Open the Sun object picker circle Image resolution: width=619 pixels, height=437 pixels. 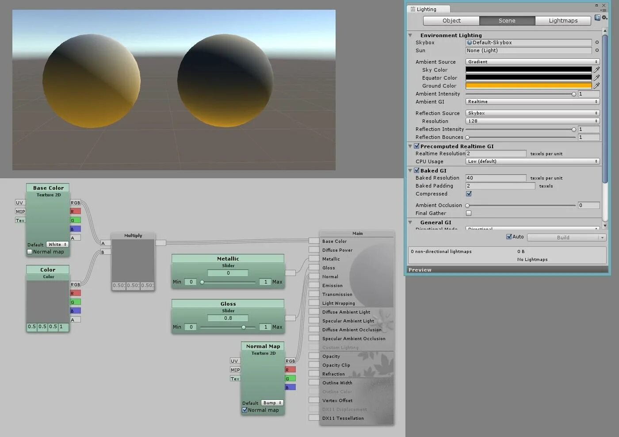(597, 50)
